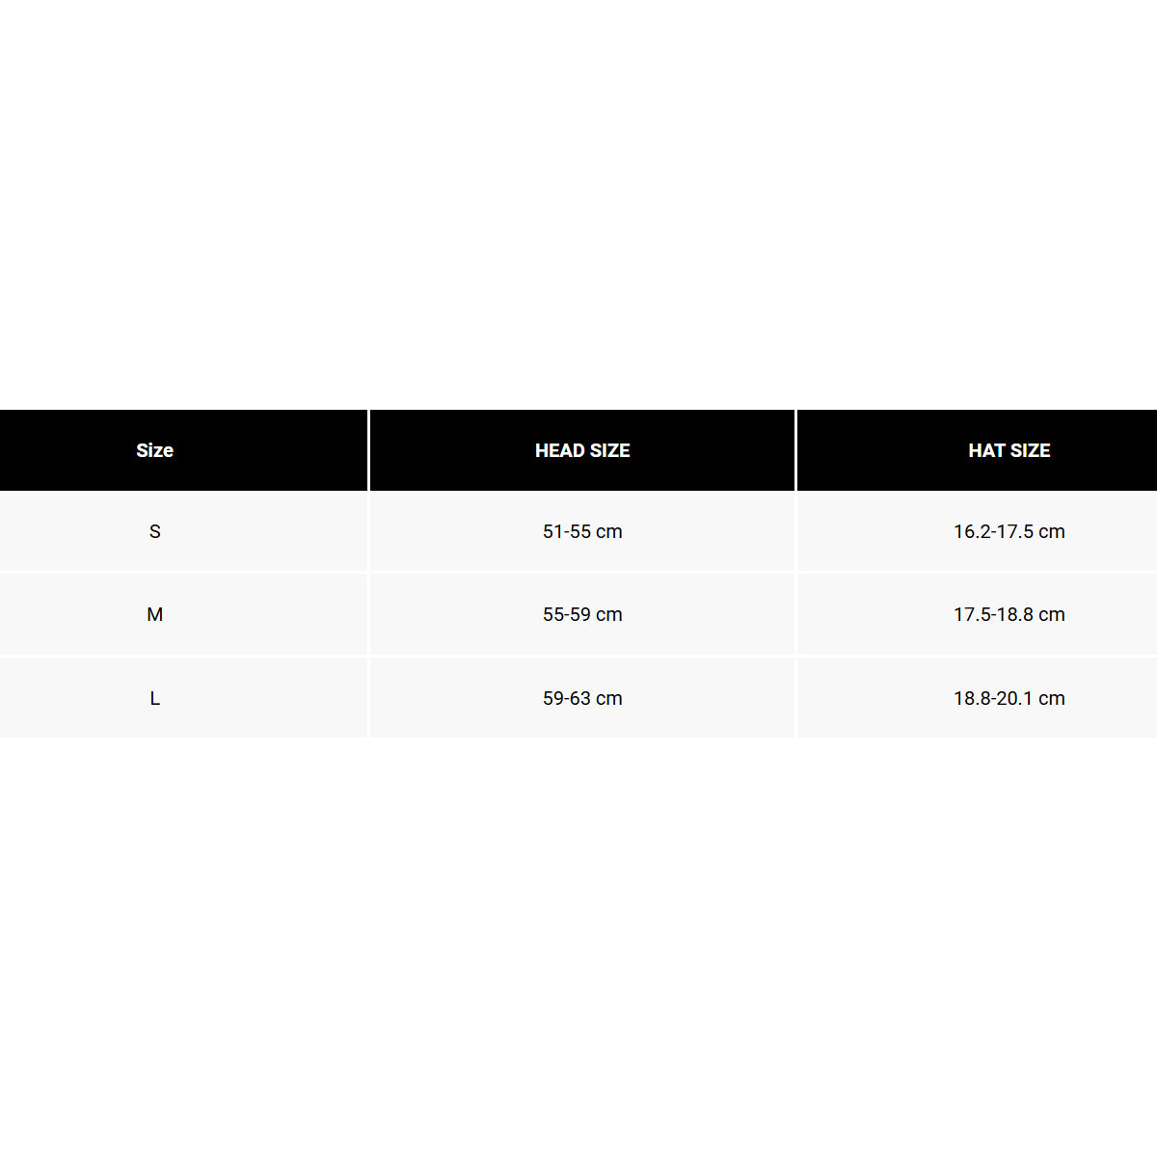Pick the head size value for size M
1157x1157 pixels.
(582, 614)
